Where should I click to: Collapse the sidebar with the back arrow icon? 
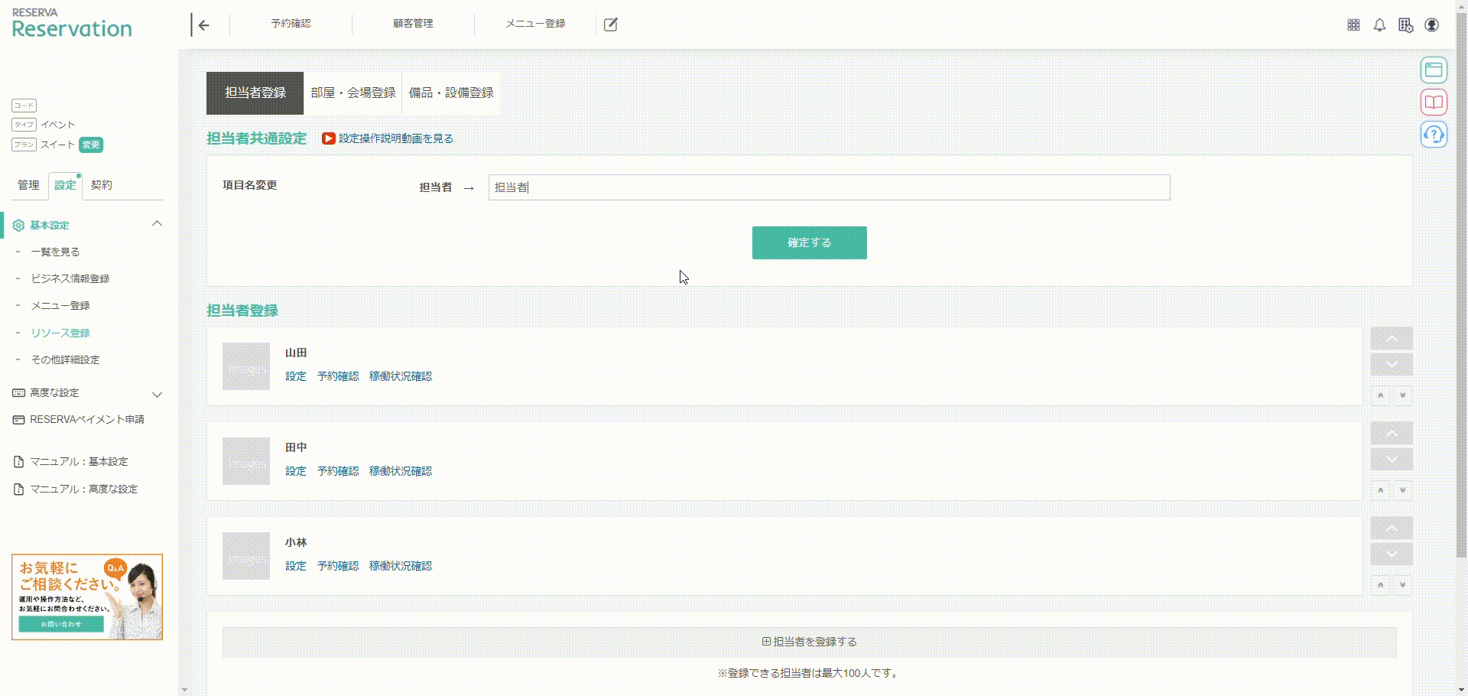pos(203,24)
